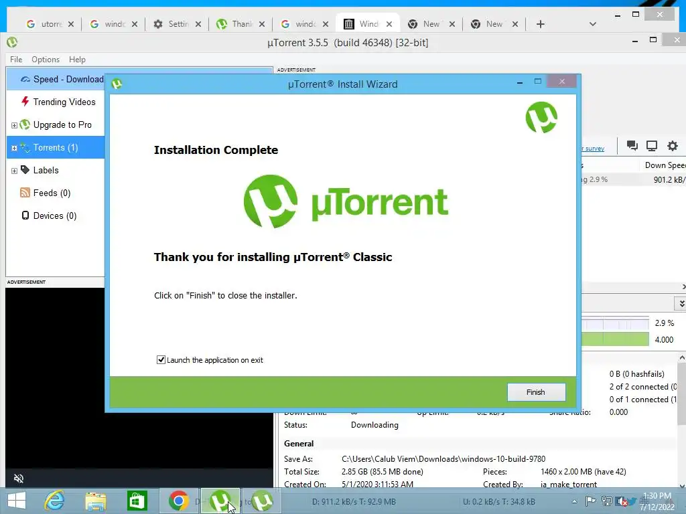Launch Internet Explorer from the taskbar

[55, 501]
